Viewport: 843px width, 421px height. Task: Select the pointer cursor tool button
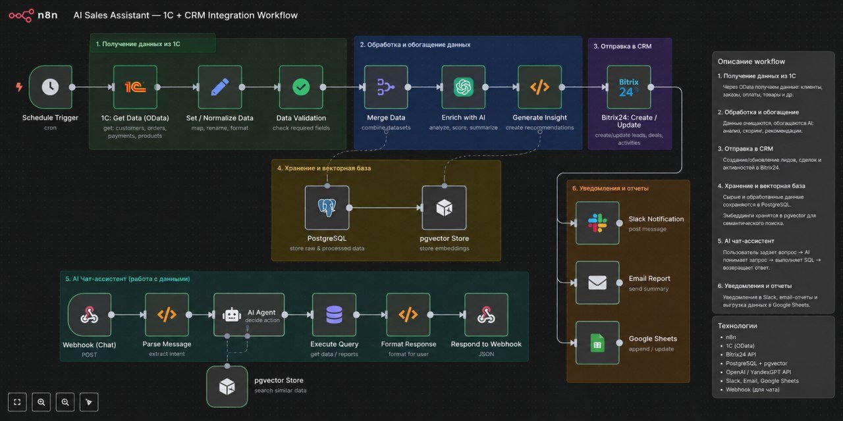pos(88,401)
